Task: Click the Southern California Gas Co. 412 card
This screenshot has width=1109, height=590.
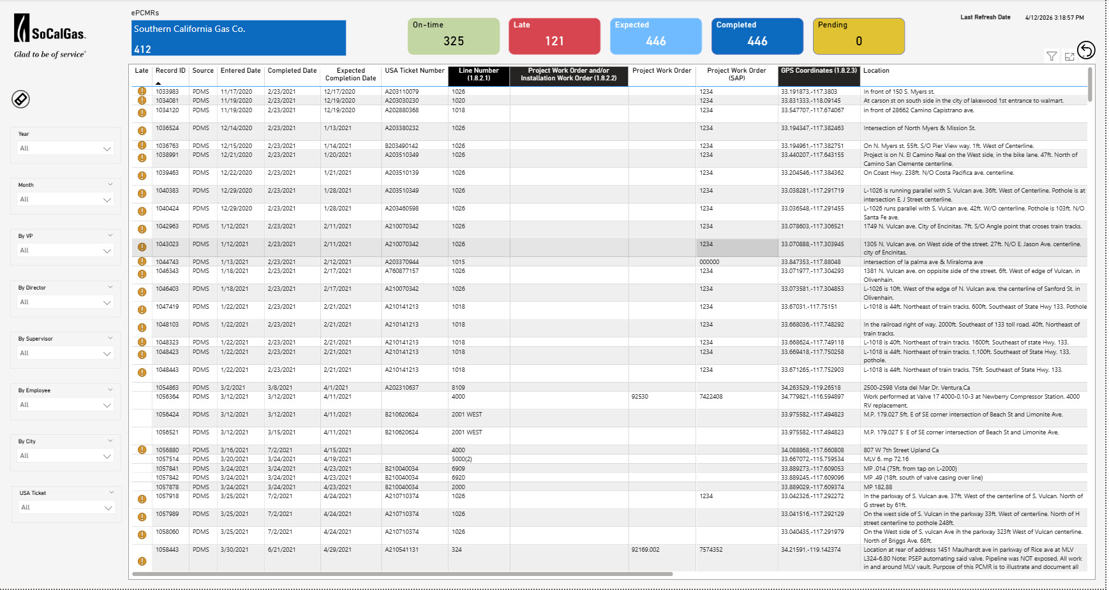Action: (x=239, y=38)
